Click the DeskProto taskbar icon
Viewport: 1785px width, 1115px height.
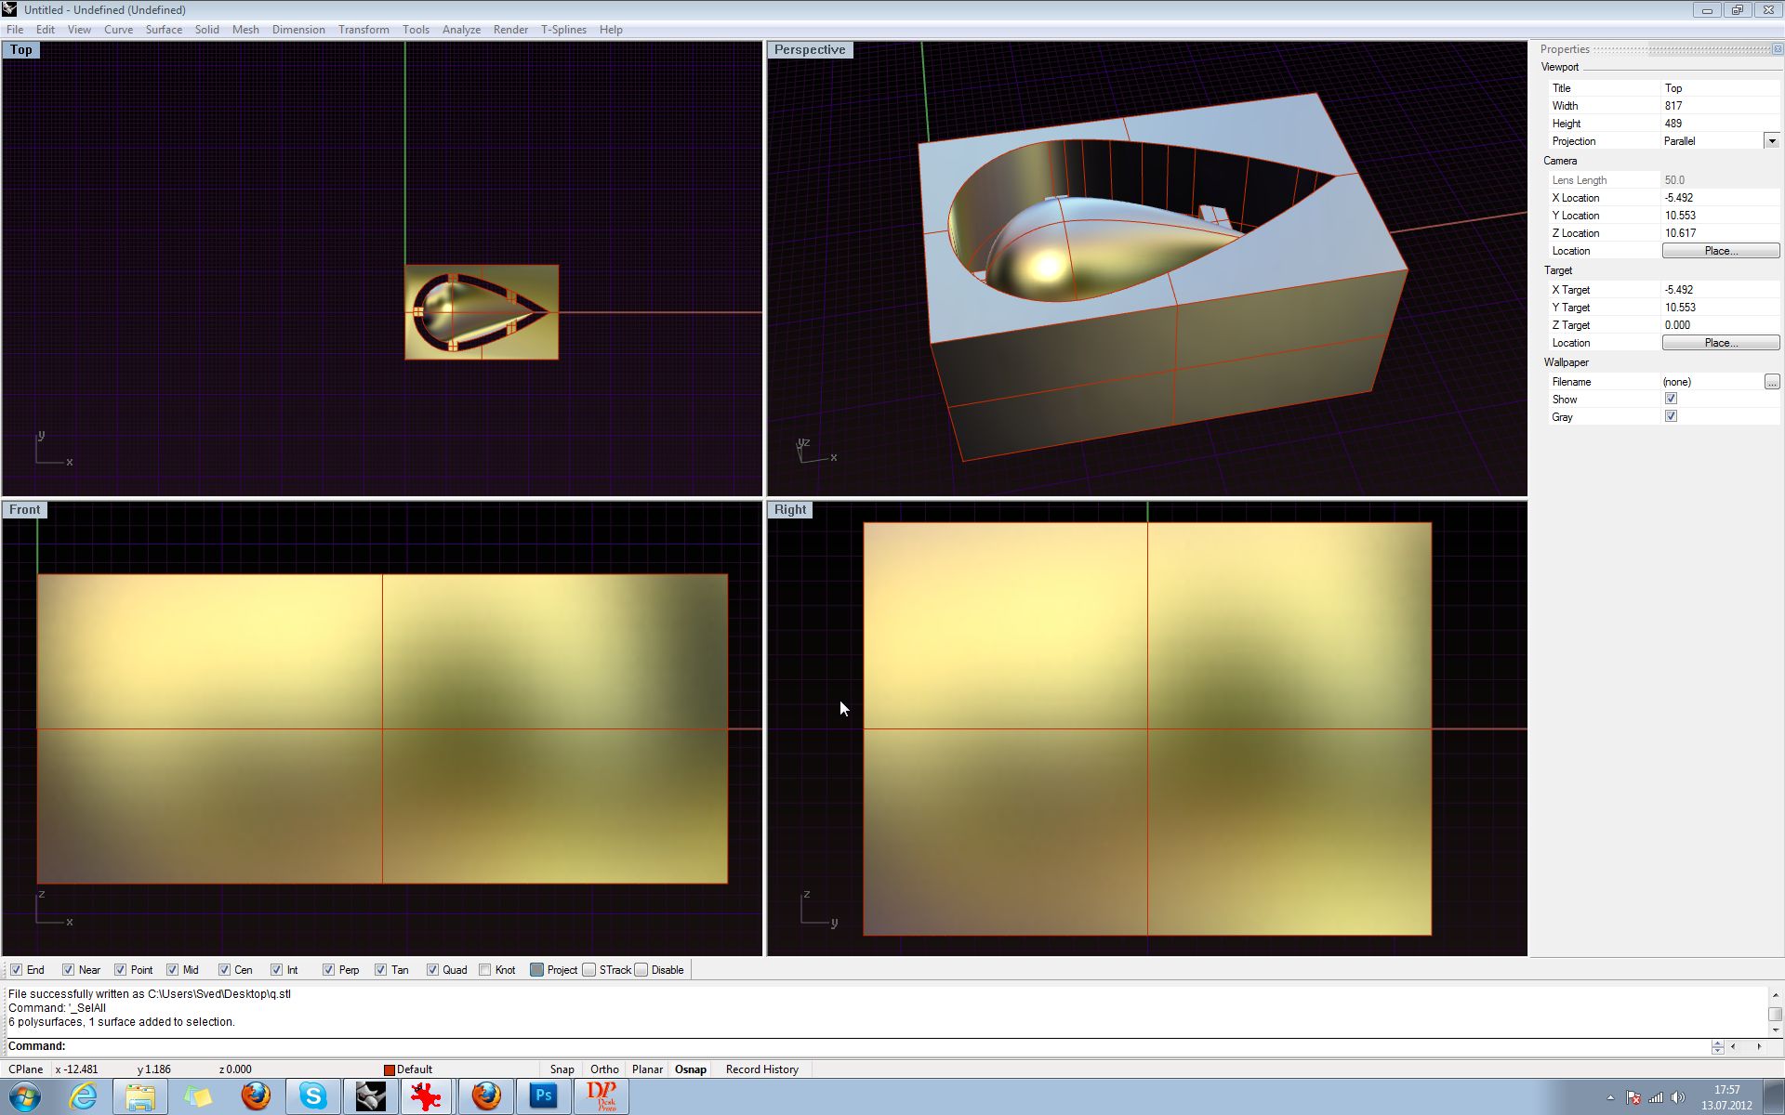tap(601, 1096)
